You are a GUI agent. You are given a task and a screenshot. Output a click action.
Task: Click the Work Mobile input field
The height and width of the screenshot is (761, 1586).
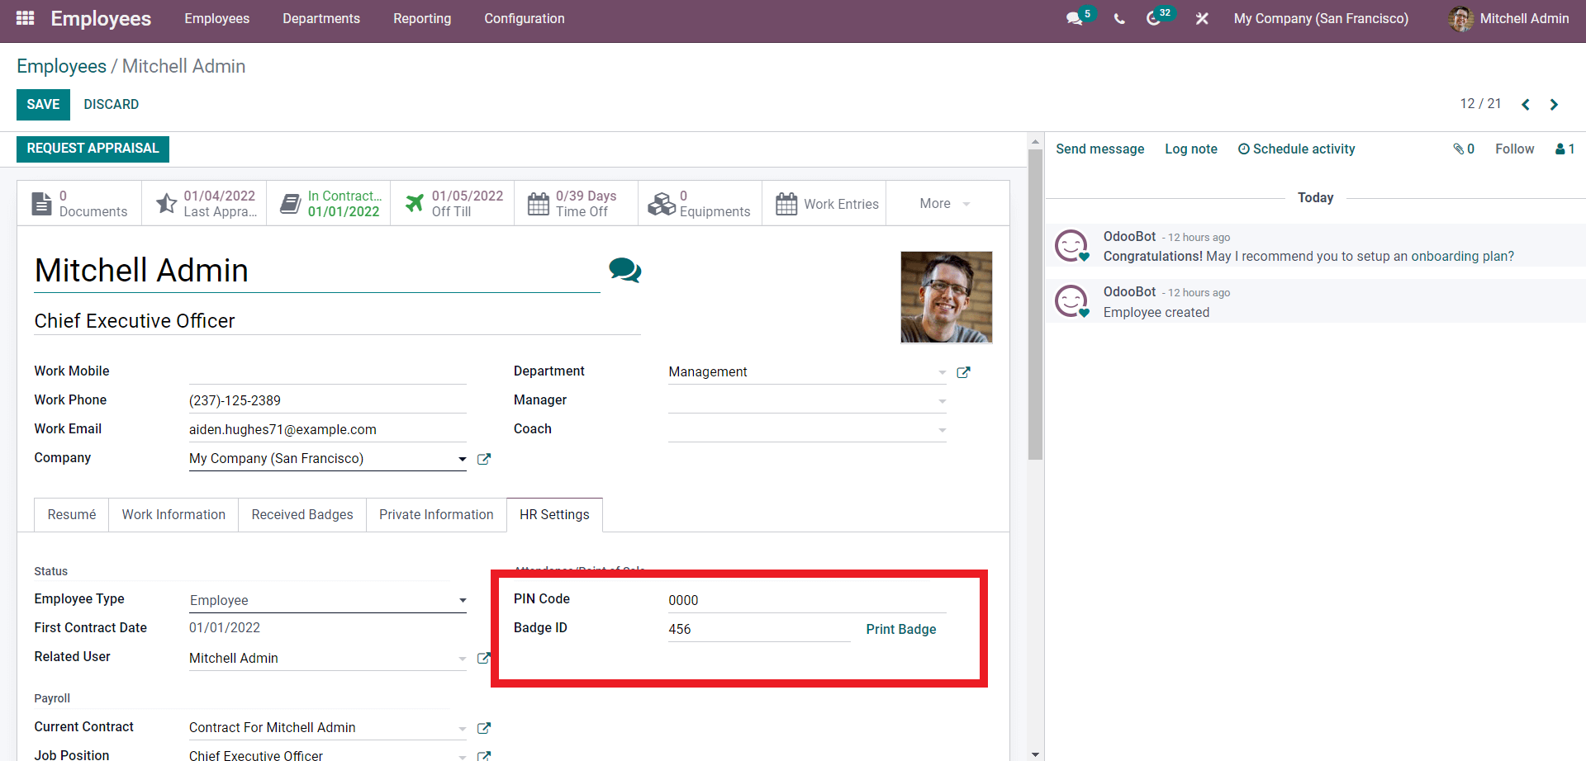(328, 372)
